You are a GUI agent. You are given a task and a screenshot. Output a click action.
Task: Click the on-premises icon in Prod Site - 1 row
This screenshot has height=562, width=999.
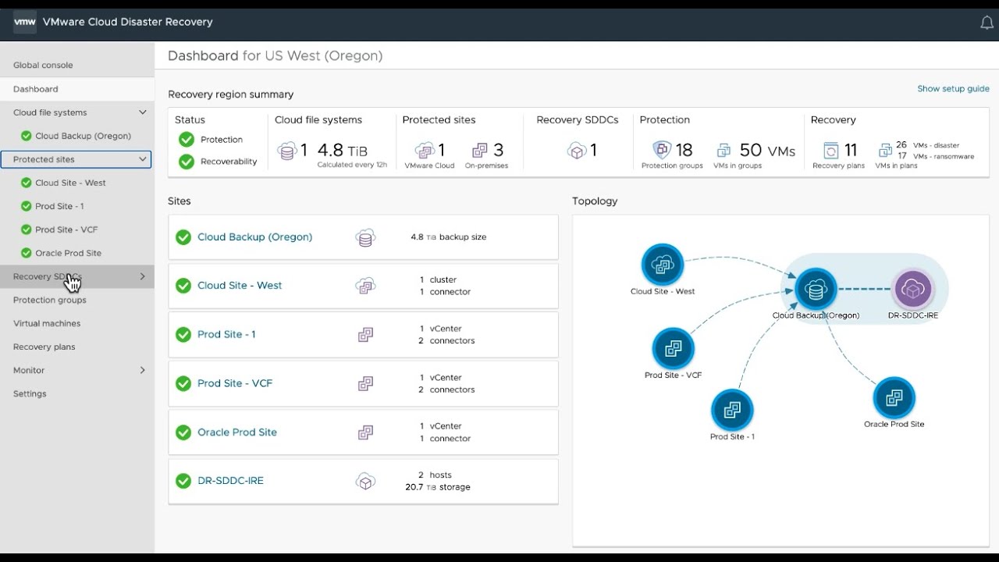pos(365,334)
